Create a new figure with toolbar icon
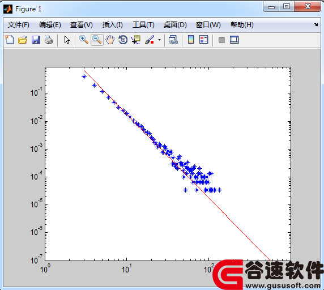324x290 pixels. point(10,40)
